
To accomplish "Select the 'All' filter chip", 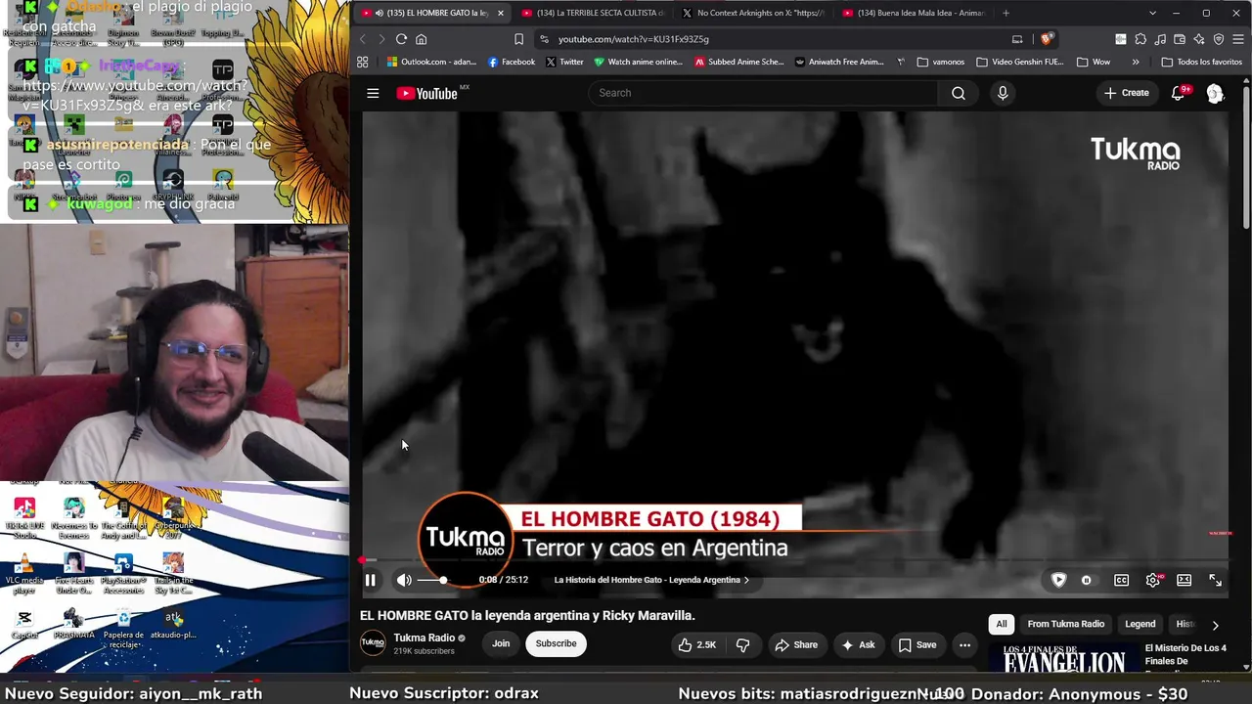I will coord(1001,624).
